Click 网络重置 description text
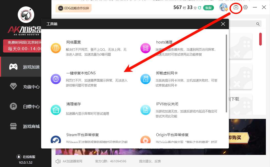Screen dimensions: 270x167 [96, 52]
